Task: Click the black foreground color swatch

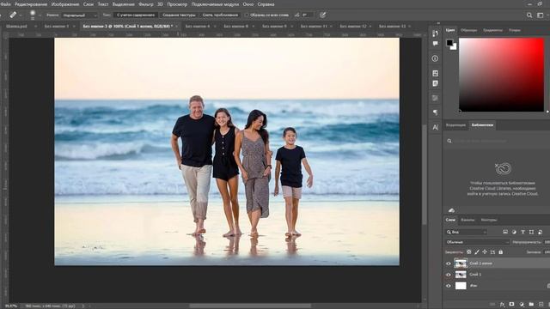Action: coord(449,43)
